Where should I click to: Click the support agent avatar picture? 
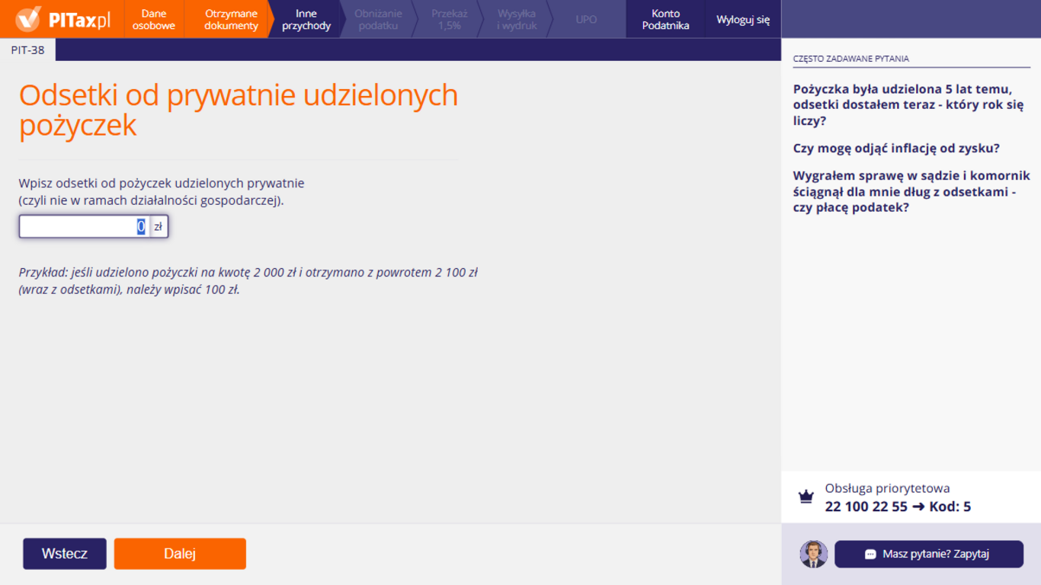pos(812,554)
